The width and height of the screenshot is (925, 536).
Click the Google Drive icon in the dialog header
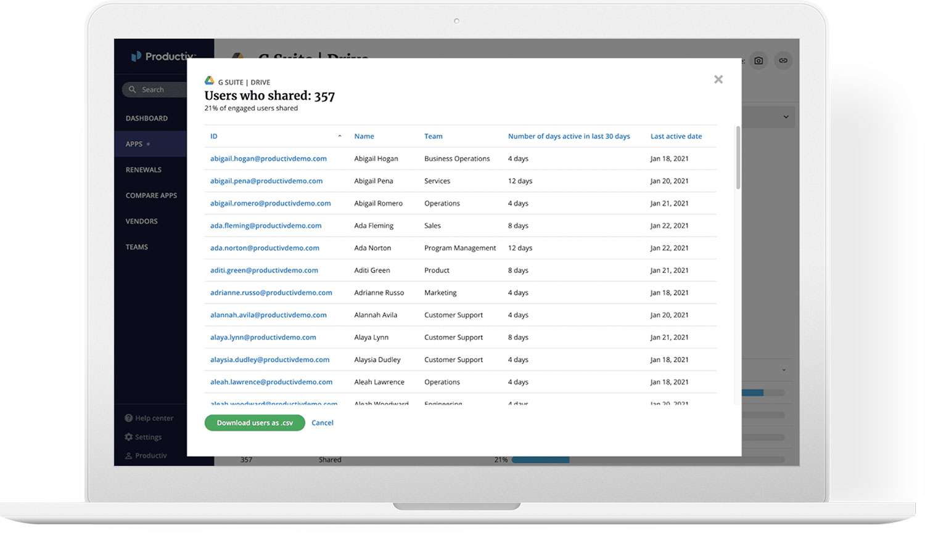(210, 81)
